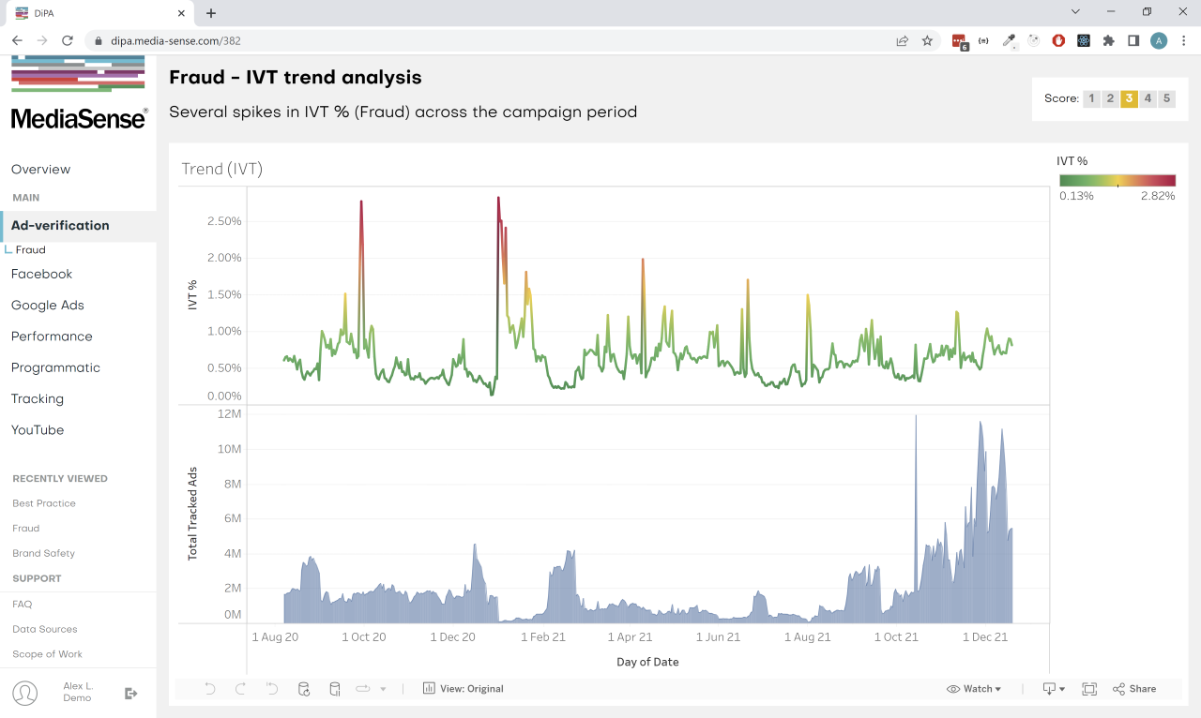Image resolution: width=1201 pixels, height=718 pixels.
Task: Open the React Developer Tools extension
Action: [1084, 40]
